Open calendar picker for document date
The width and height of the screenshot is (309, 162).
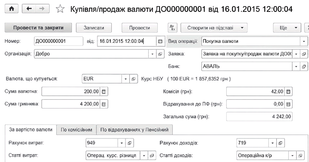pyautogui.click(x=160, y=41)
